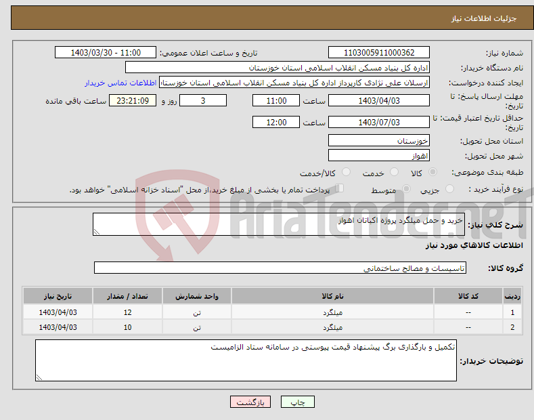Click the نام کالا column header
The height and width of the screenshot is (420, 534).
[332, 296]
